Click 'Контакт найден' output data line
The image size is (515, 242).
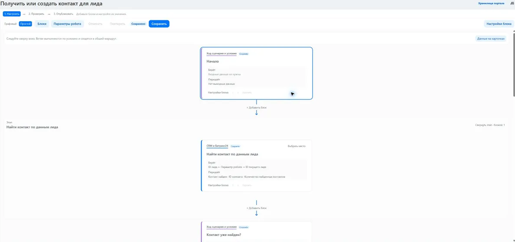(247, 177)
